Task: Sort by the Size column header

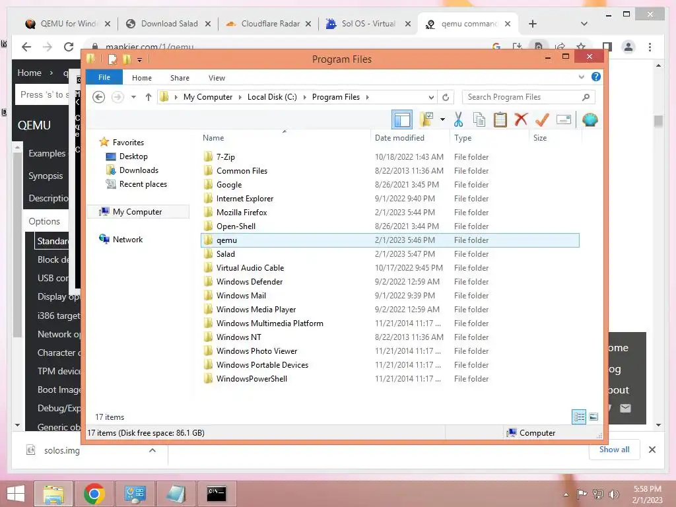Action: coord(540,137)
